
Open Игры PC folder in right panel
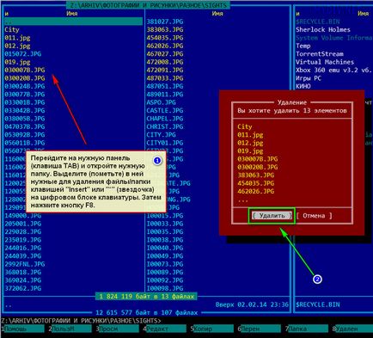(309, 78)
